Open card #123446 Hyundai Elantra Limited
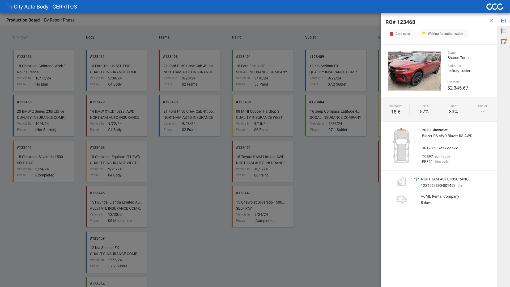The width and height of the screenshot is (510, 287). click(117, 207)
